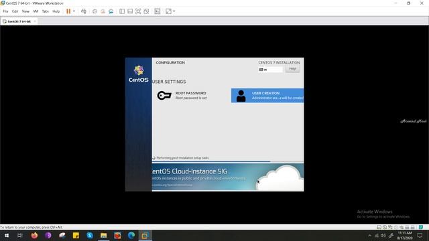Select the CentOS 7 64-bit VM tab

pos(19,21)
